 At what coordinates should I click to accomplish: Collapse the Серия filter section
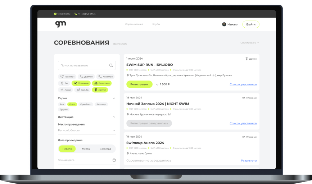pyautogui.click(x=114, y=98)
